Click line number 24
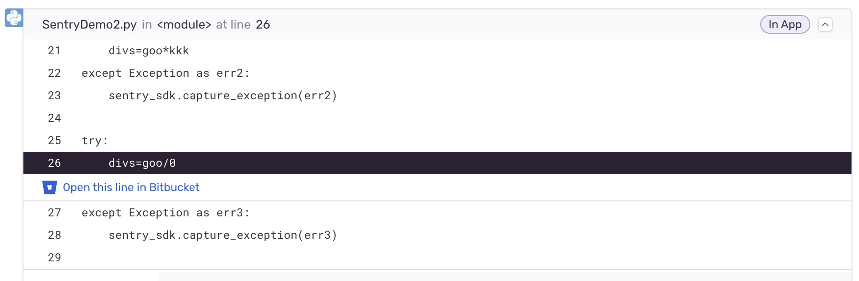Image resolution: width=859 pixels, height=281 pixels. pyautogui.click(x=54, y=118)
